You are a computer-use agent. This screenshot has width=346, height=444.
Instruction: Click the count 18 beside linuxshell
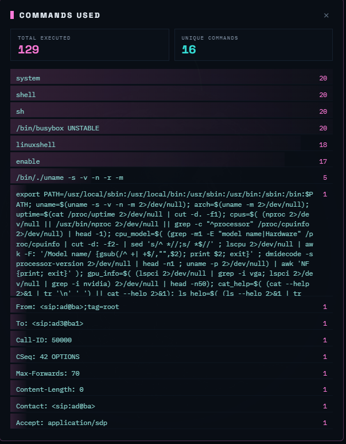coord(323,145)
